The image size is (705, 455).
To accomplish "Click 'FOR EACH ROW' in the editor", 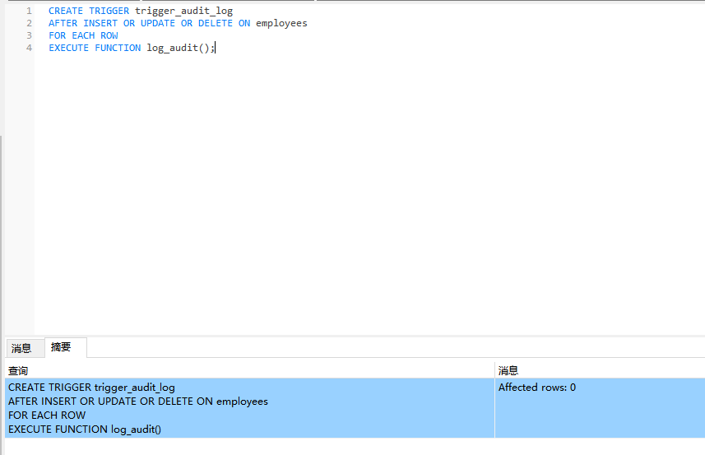I will (x=83, y=35).
